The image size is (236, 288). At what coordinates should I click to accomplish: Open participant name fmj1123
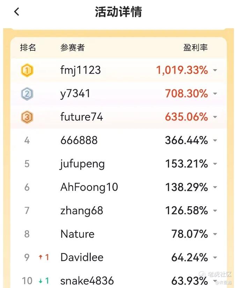pos(81,71)
